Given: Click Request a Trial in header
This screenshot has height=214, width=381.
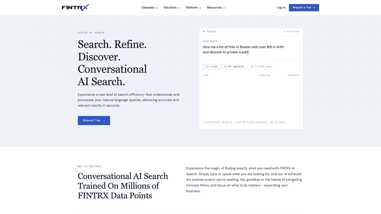Looking at the screenshot, I should point(304,8).
